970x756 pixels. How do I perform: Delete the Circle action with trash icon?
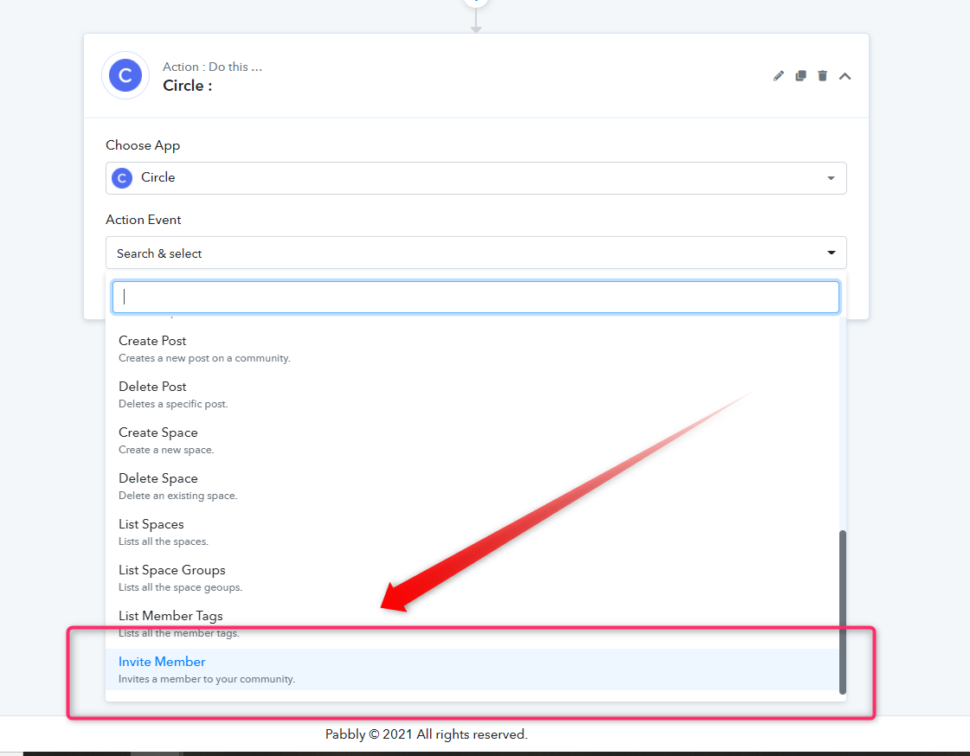(x=822, y=76)
